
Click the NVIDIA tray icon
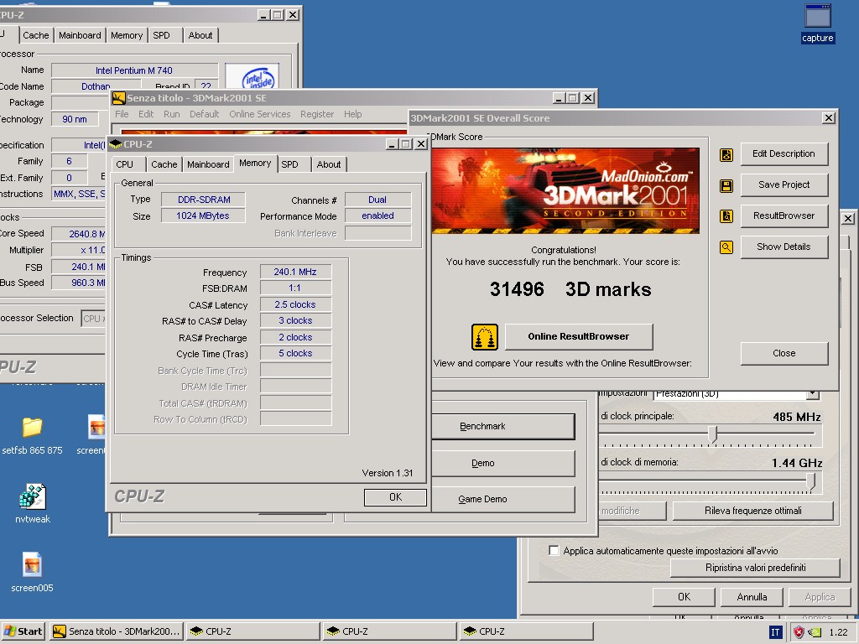coord(815,632)
